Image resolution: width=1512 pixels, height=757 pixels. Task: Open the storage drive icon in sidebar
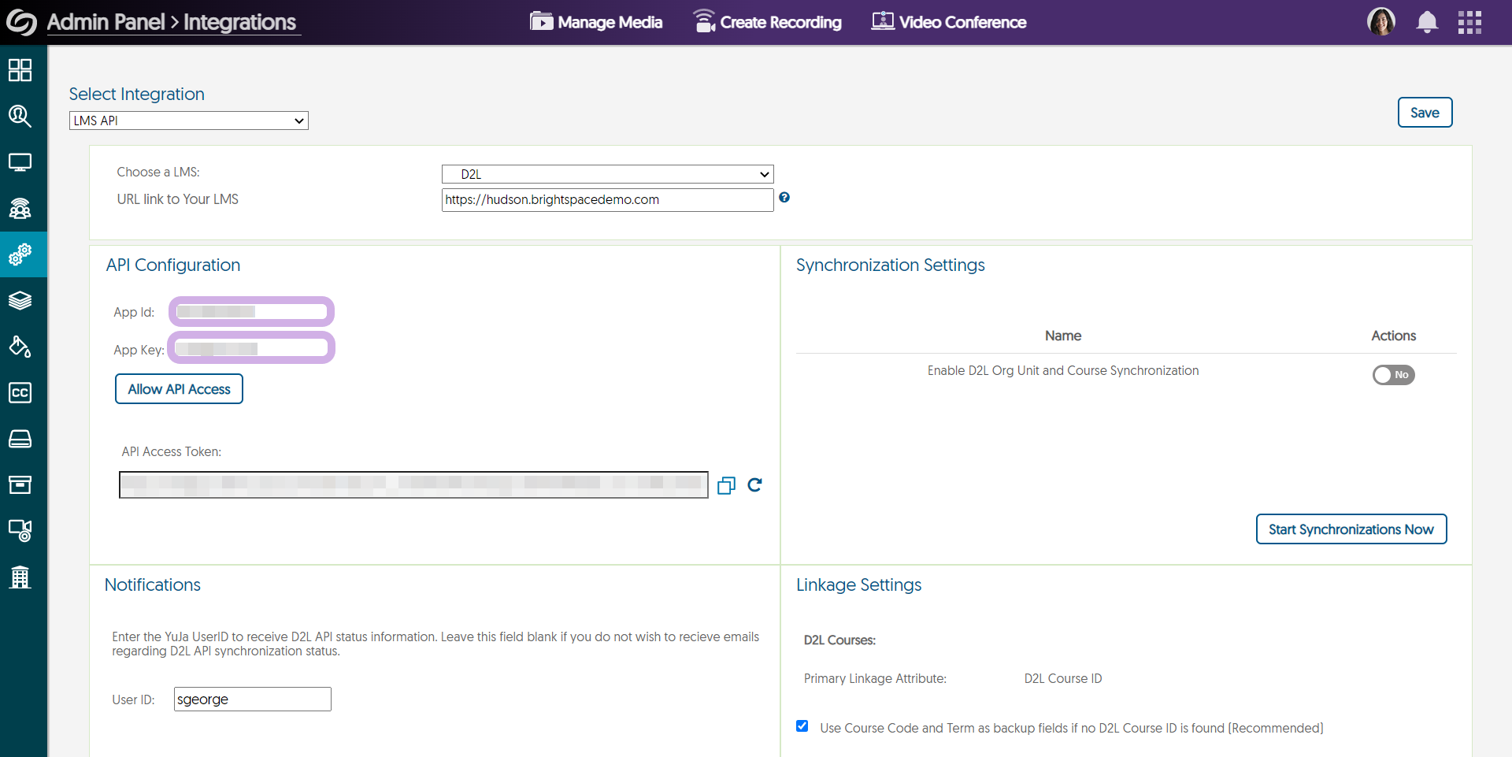pyautogui.click(x=20, y=439)
